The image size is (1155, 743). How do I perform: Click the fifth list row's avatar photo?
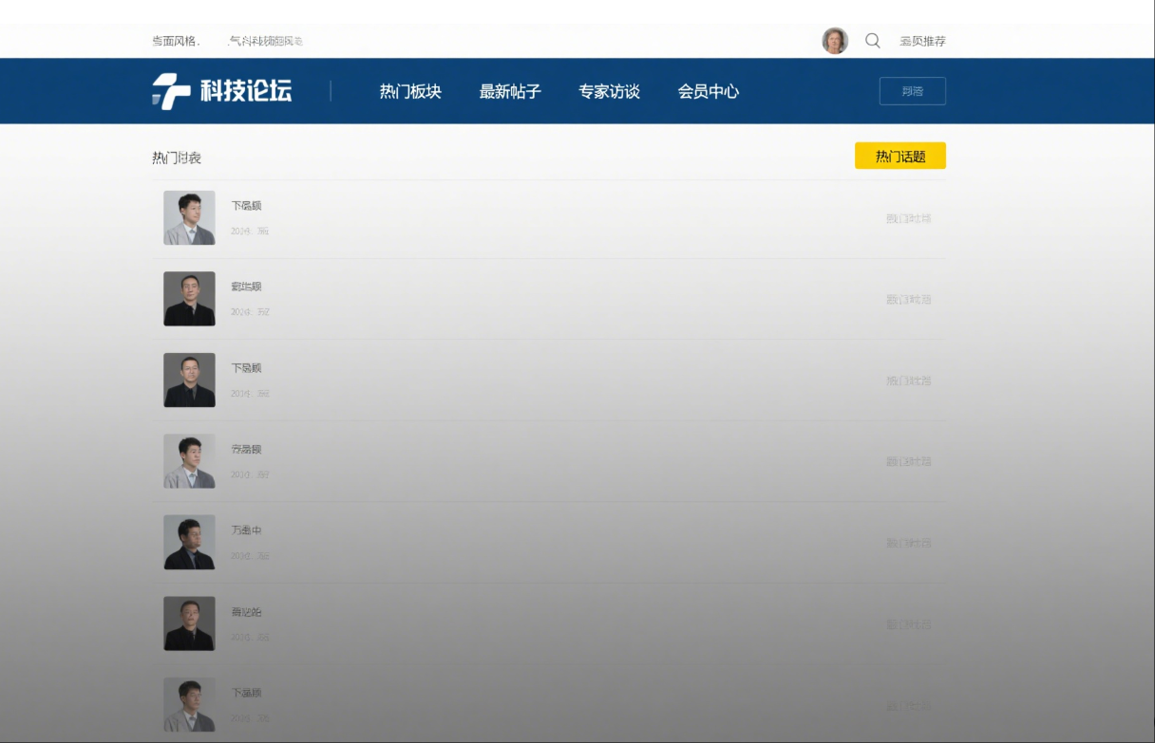tap(189, 543)
